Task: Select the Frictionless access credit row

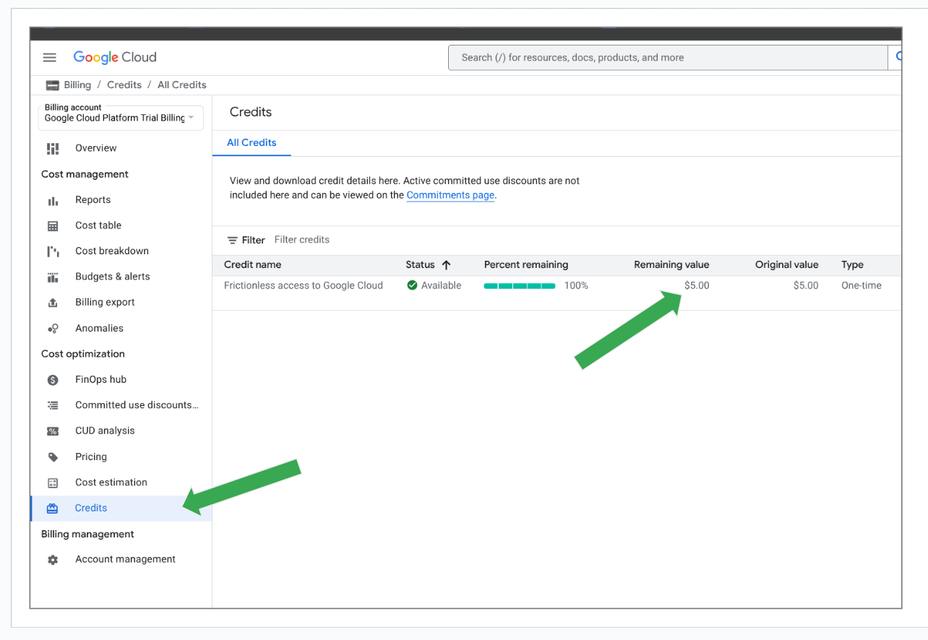Action: [304, 286]
